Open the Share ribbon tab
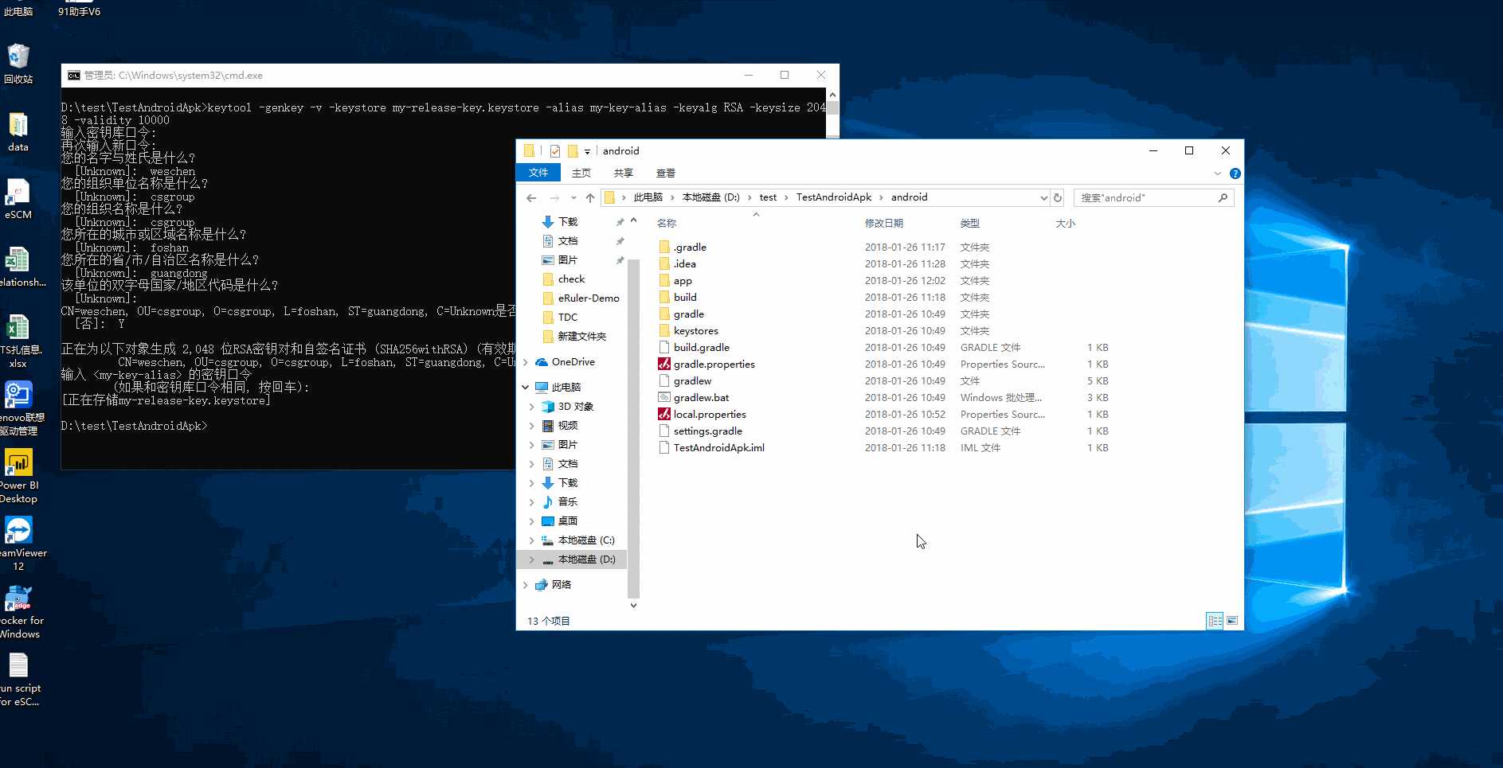The width and height of the screenshot is (1503, 768). click(624, 173)
